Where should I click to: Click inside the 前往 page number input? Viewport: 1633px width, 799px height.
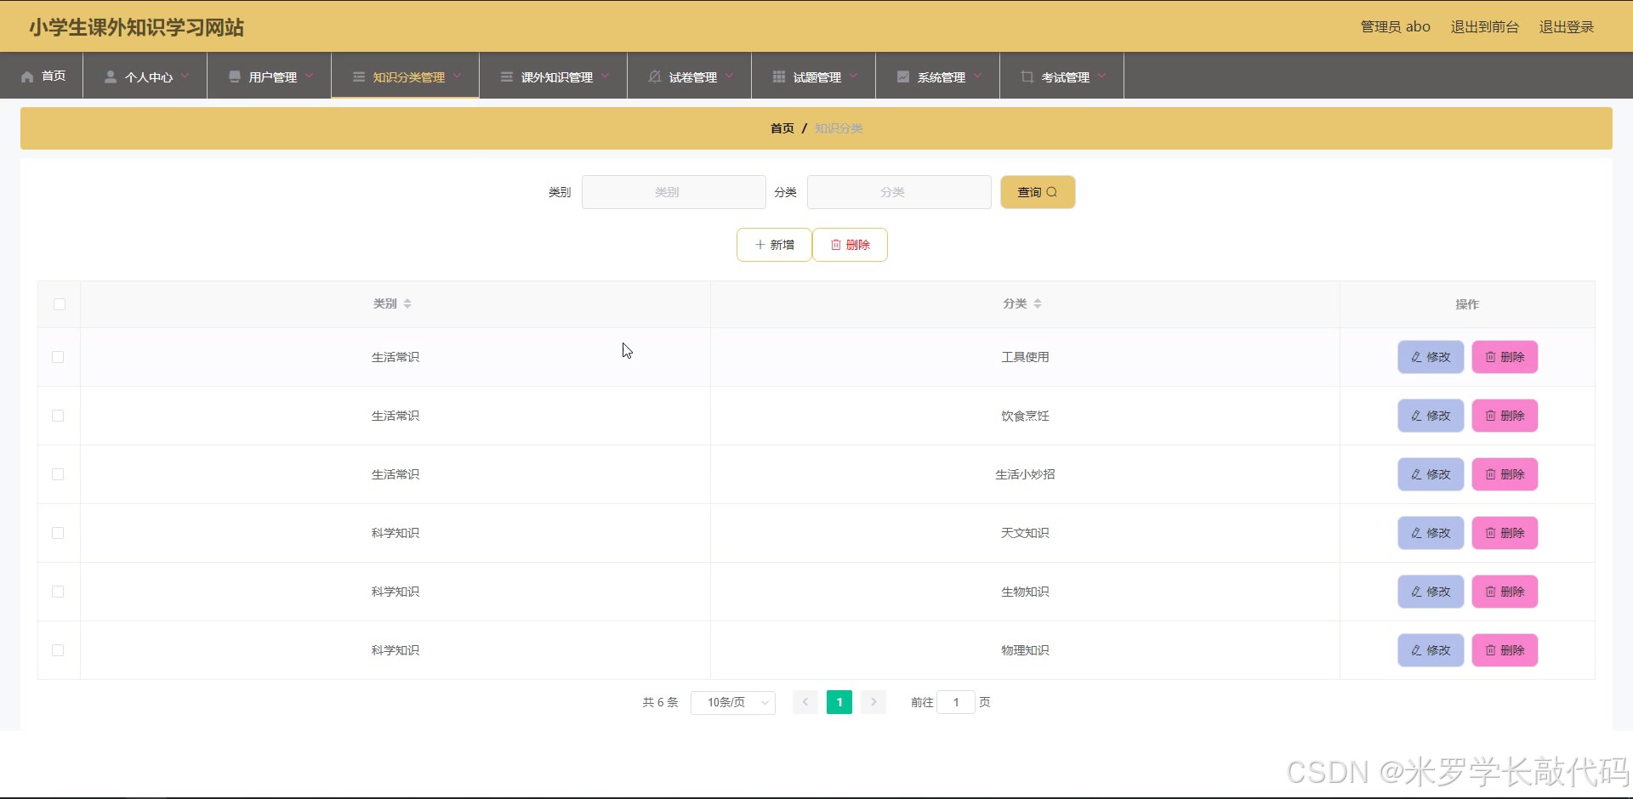956,702
